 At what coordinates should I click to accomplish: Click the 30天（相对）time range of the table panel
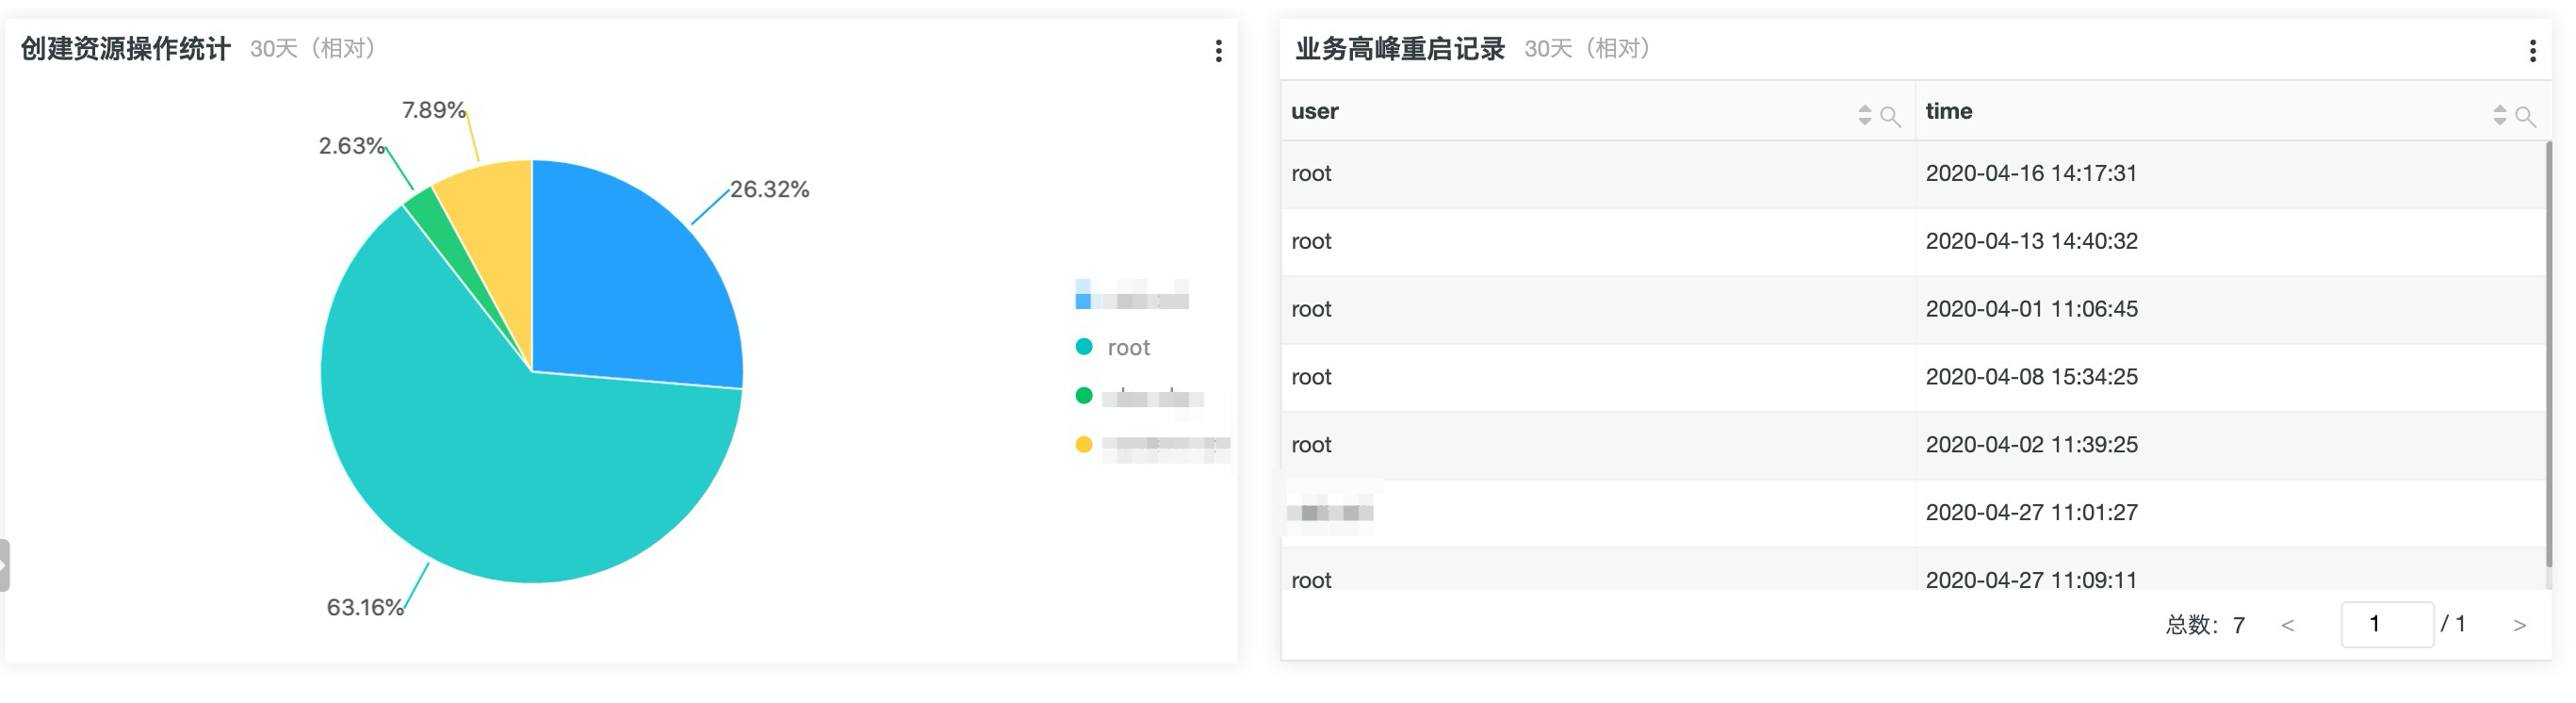1588,49
